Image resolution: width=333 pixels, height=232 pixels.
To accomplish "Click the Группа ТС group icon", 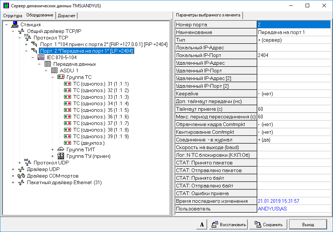I will [61, 77].
